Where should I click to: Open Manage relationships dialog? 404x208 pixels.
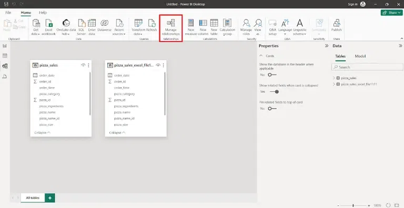[170, 27]
